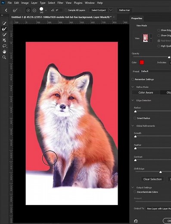Click the OK button
Image resolution: width=171 pixels, height=224 pixels.
[x=168, y=221]
